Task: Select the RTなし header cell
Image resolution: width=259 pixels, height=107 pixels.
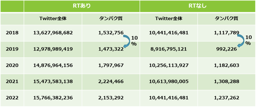Action: 198,6
